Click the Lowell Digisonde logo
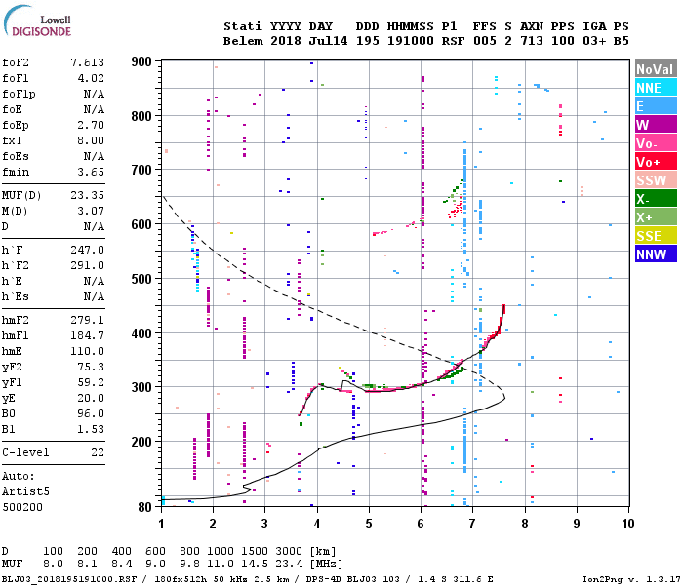 37,20
